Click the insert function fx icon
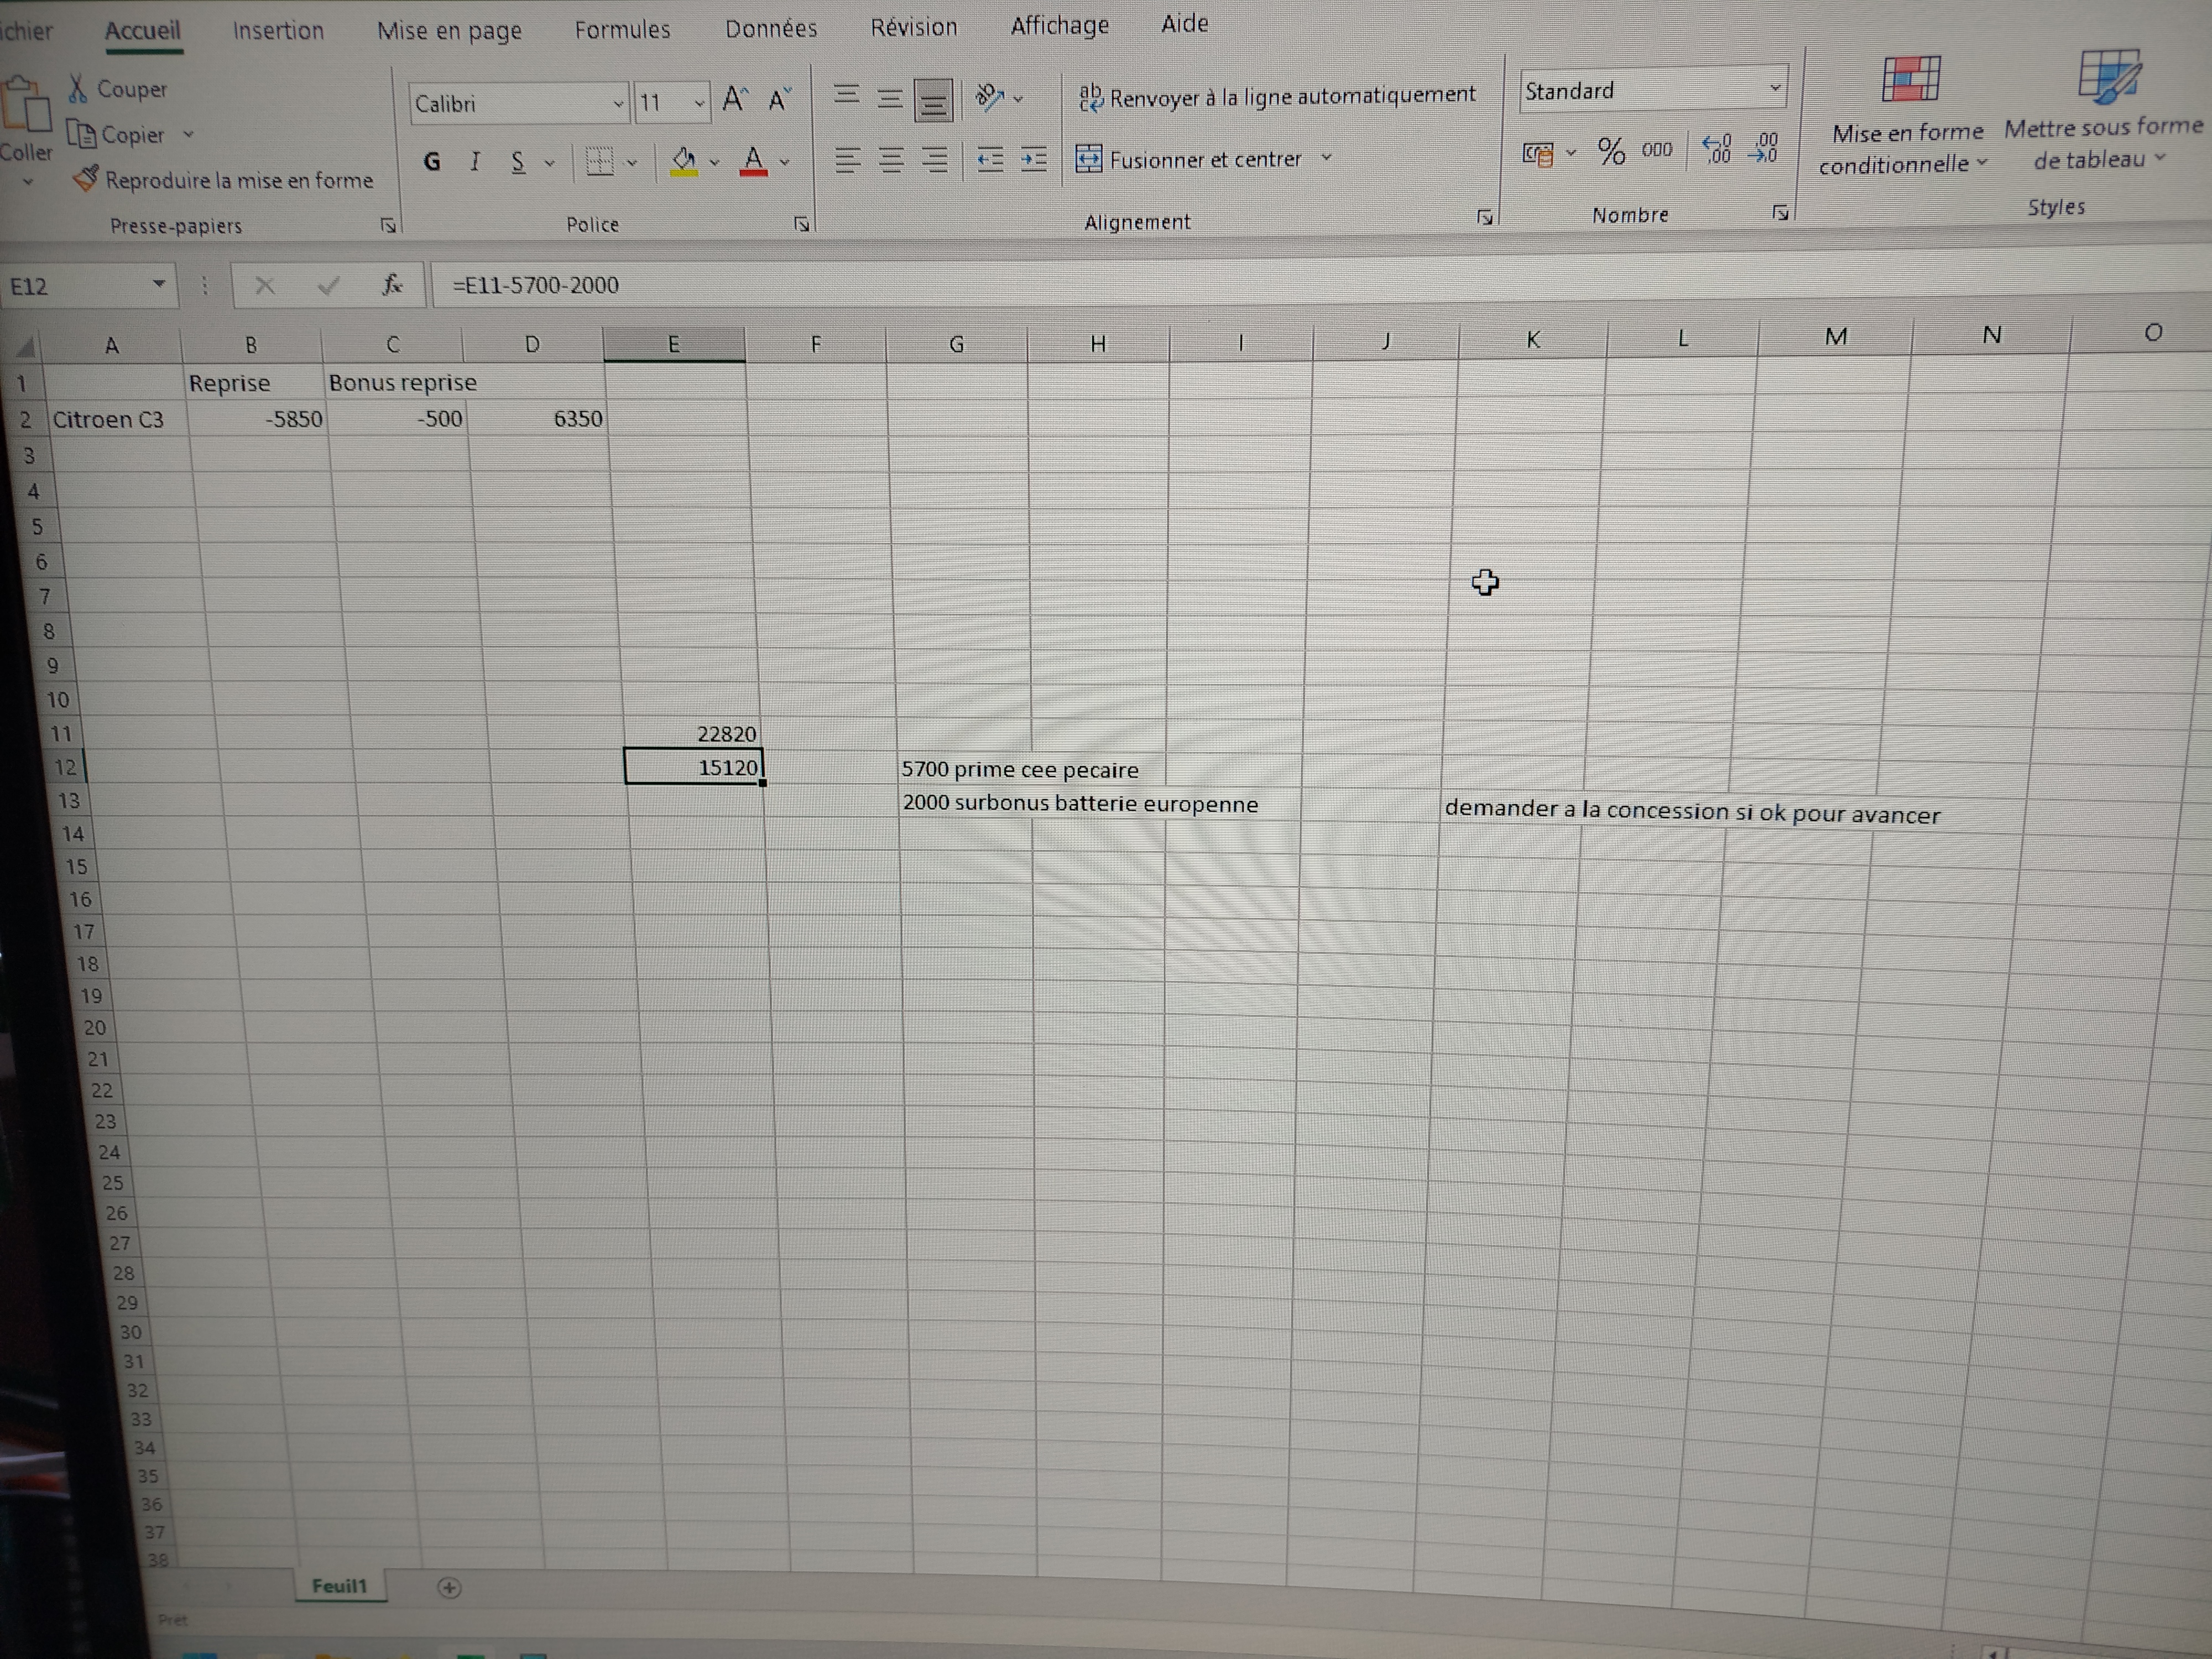The height and width of the screenshot is (1659, 2212). tap(392, 285)
